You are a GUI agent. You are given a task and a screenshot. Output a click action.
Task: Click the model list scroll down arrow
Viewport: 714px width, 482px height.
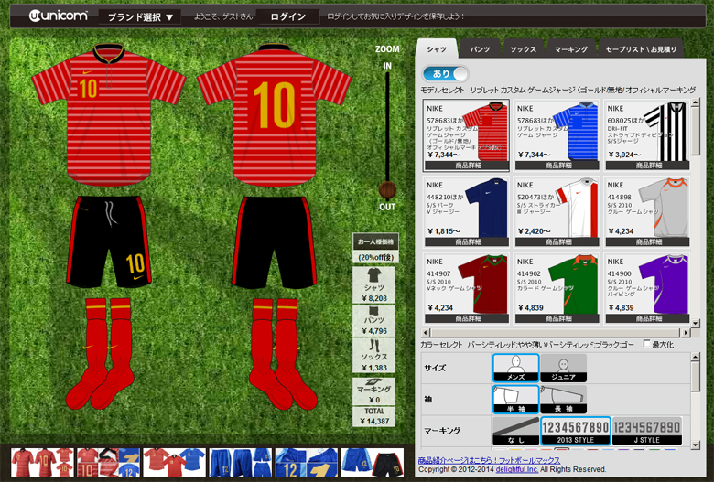pyautogui.click(x=696, y=323)
